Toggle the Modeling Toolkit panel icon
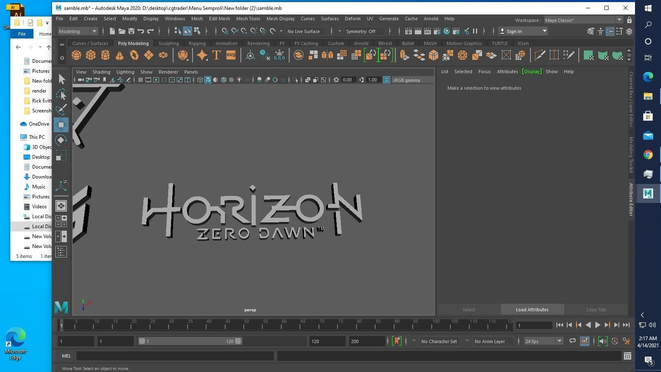661x372 pixels. coord(591,31)
